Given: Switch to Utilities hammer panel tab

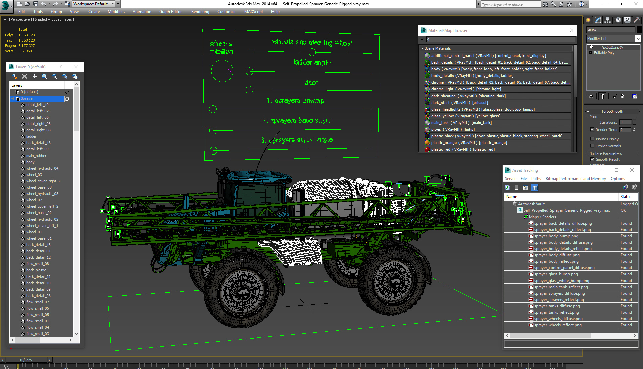Looking at the screenshot, I should coord(637,20).
